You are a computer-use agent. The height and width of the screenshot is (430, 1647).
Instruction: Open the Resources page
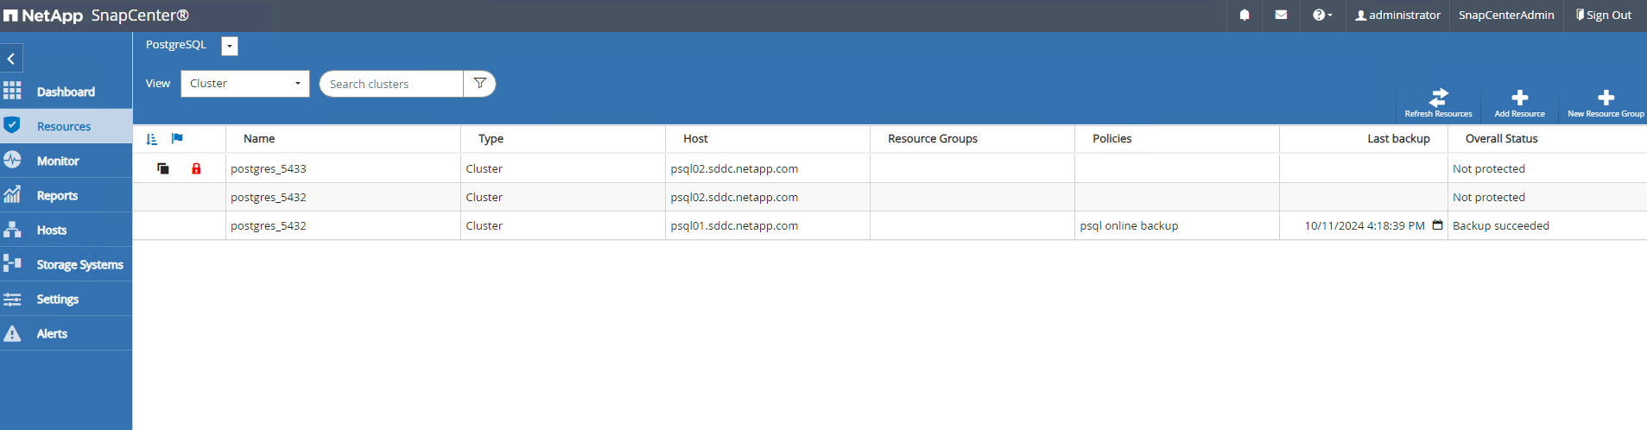click(x=66, y=126)
